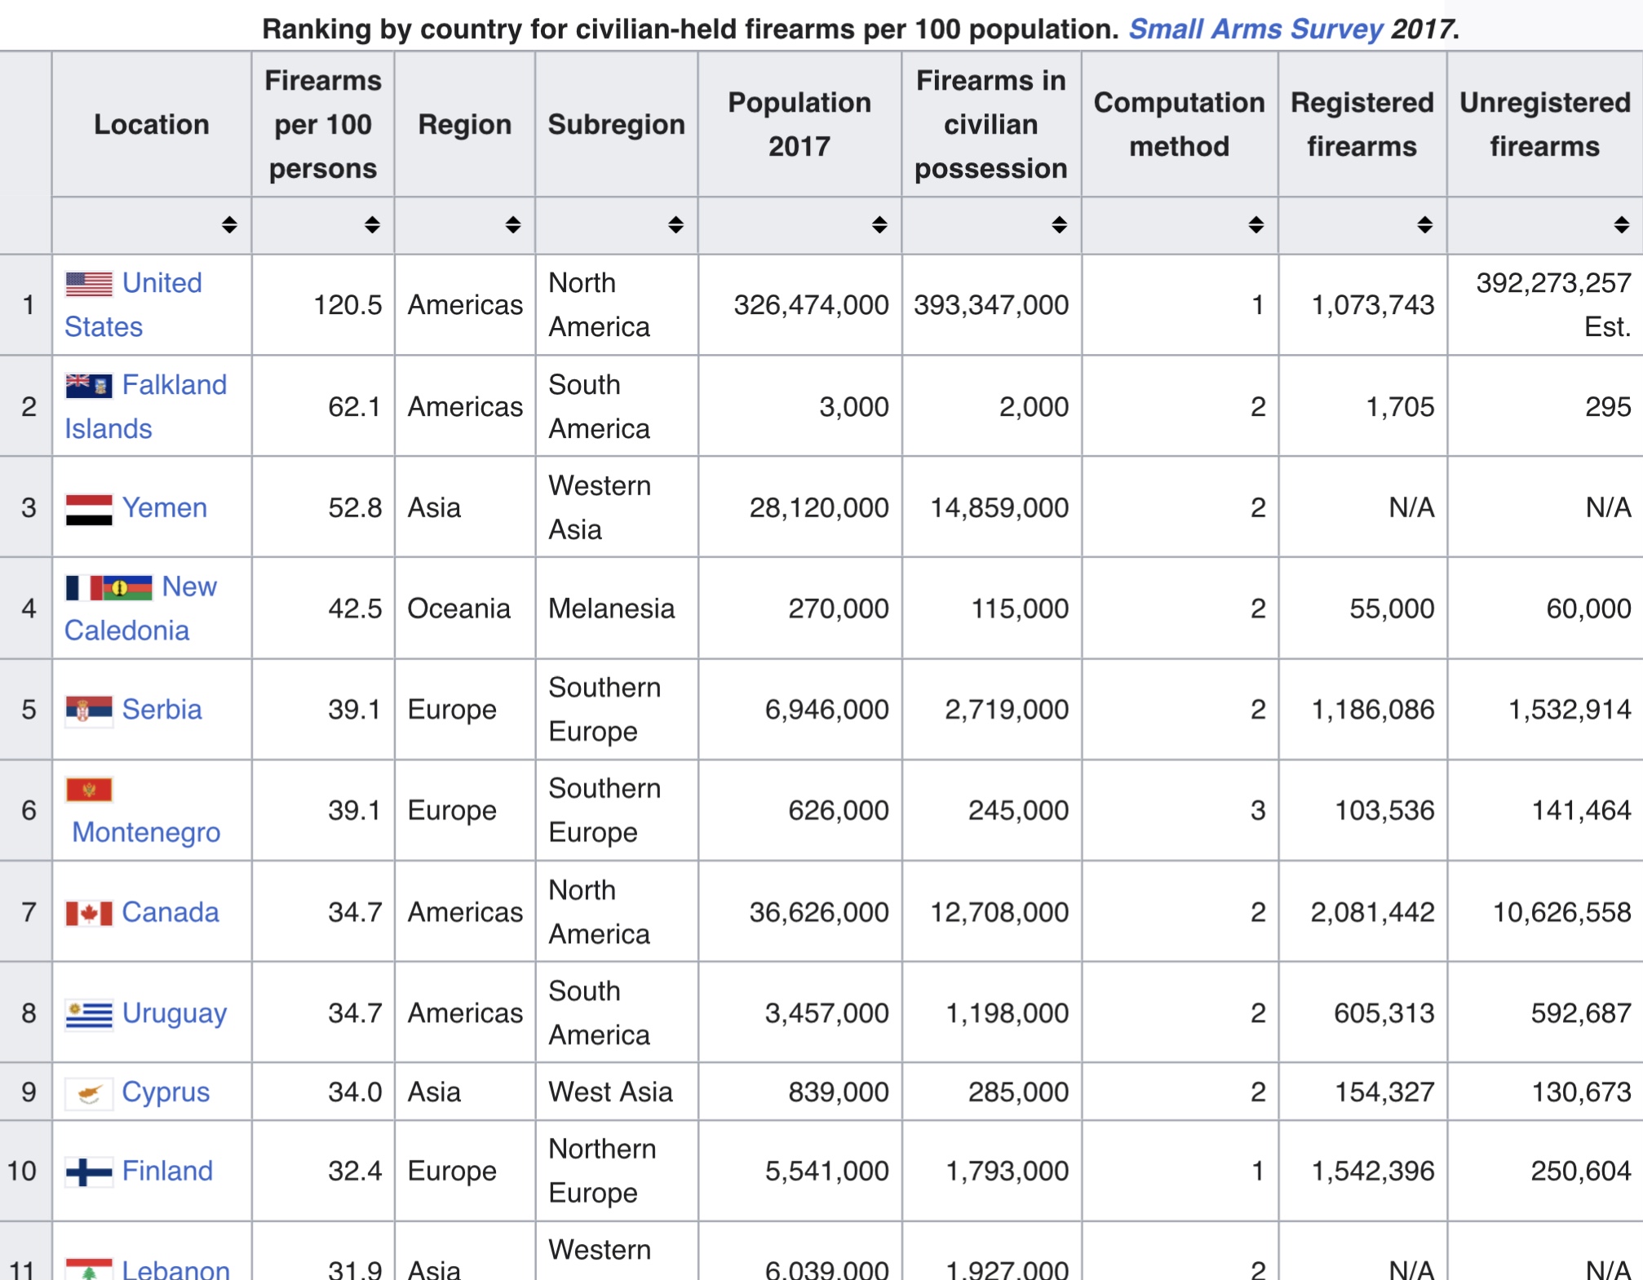
Task: Click the Montenegro flag icon
Action: (x=89, y=790)
